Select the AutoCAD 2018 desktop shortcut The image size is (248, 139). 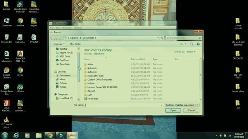pyautogui.click(x=20, y=56)
